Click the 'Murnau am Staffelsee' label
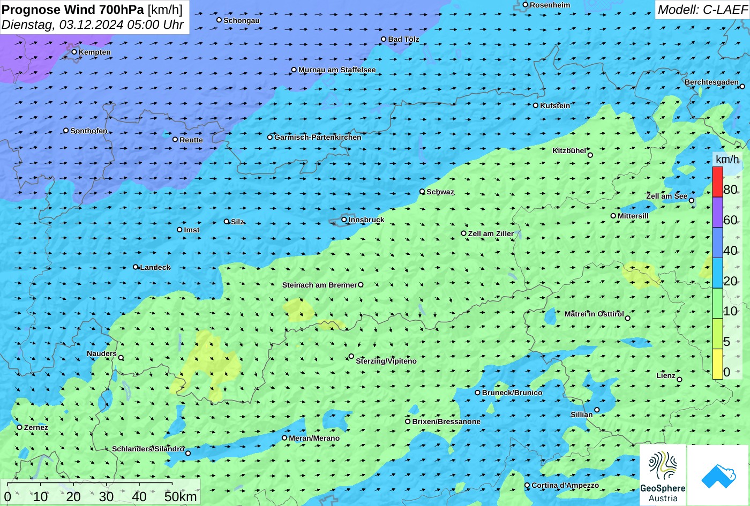Screen dimensions: 750x506 (x=337, y=70)
